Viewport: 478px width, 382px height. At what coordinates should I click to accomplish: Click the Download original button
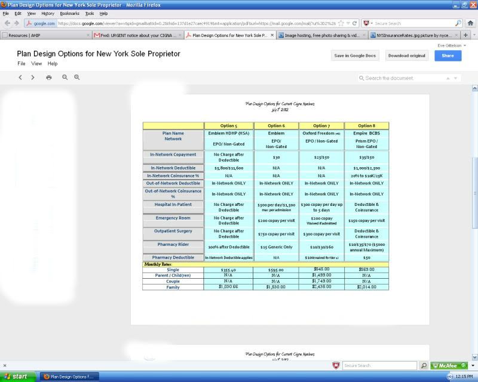coord(407,56)
